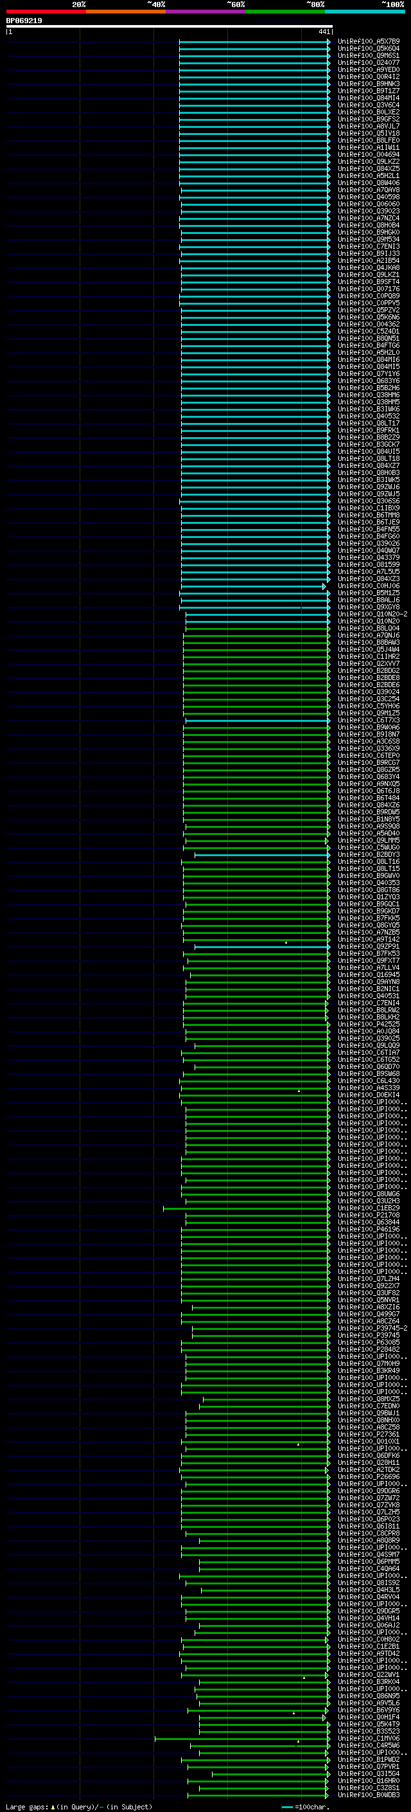The image size is (411, 1812).
Task: Select the UniRef100_Q9LKZ2 label
Action: click(x=368, y=161)
